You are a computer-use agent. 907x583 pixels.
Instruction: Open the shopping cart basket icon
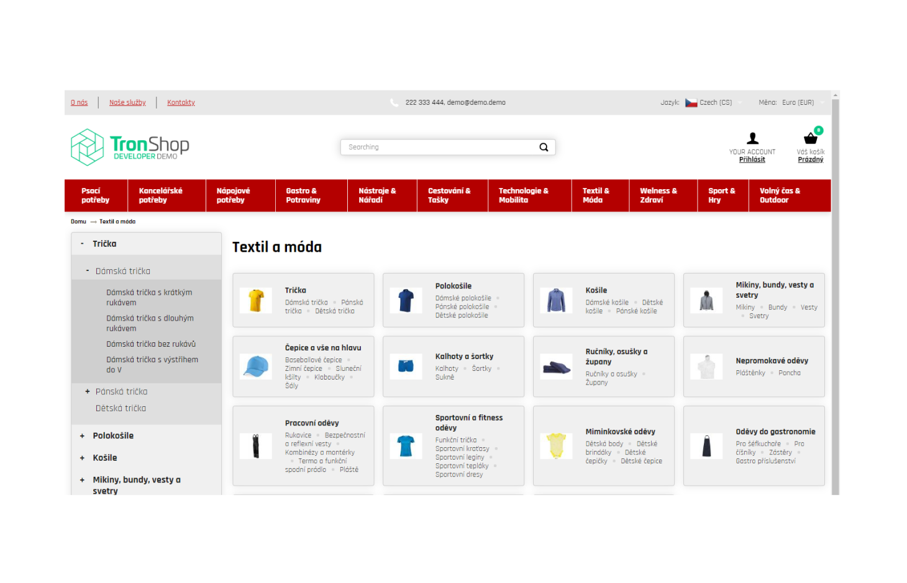(810, 138)
